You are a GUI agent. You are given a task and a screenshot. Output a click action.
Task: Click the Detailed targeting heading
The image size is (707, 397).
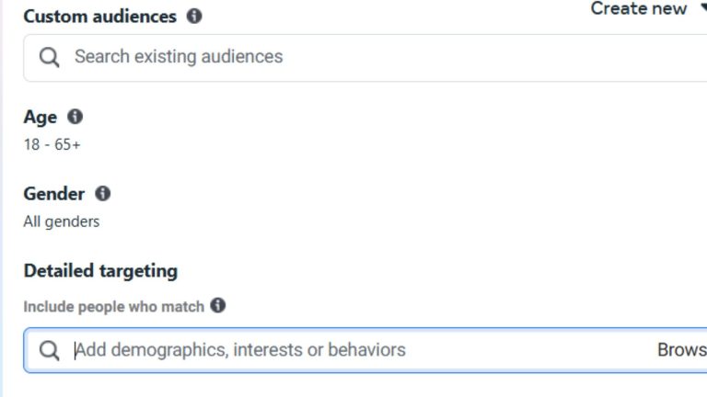[100, 271]
